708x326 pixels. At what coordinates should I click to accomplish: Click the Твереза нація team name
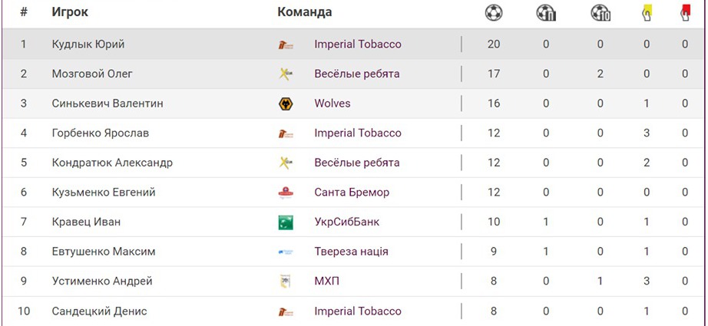351,252
